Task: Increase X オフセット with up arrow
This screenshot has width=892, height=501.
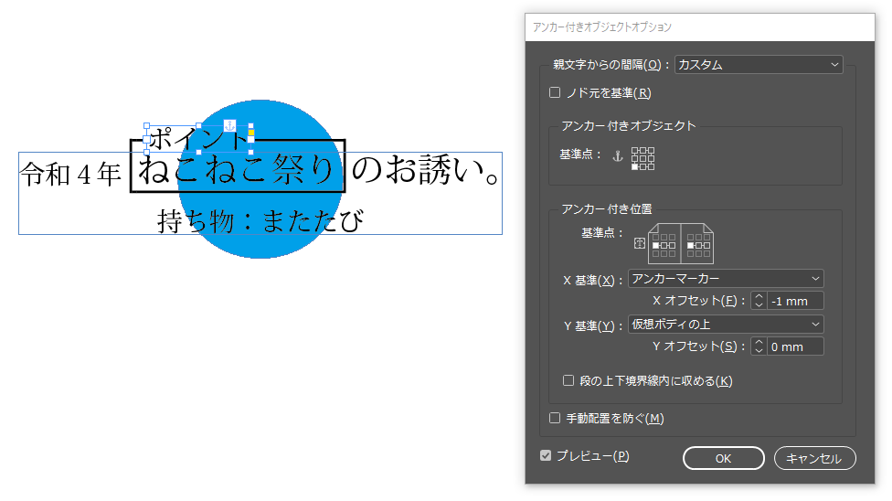Action: [x=759, y=296]
